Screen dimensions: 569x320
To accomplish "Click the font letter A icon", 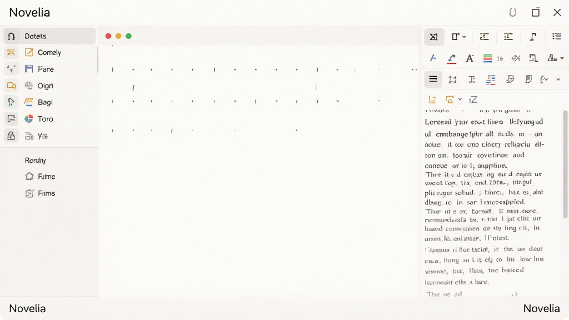I will pos(470,58).
